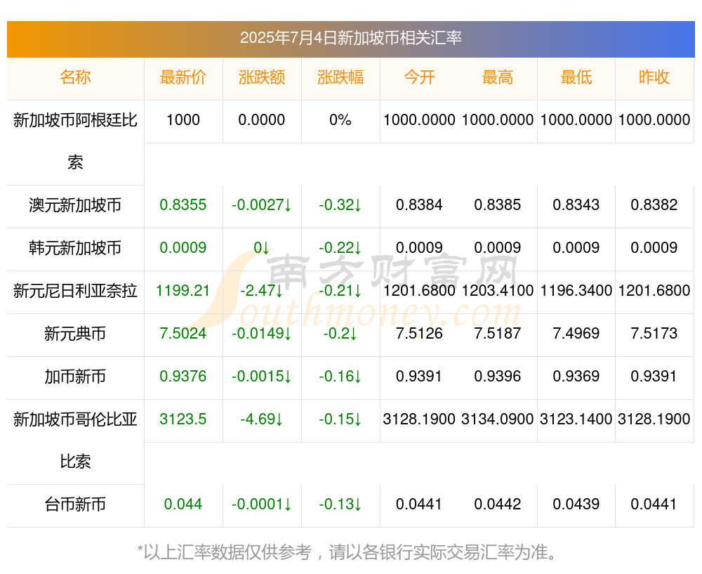Click the high price 1203.4100
The width and height of the screenshot is (702, 574).
tap(498, 291)
